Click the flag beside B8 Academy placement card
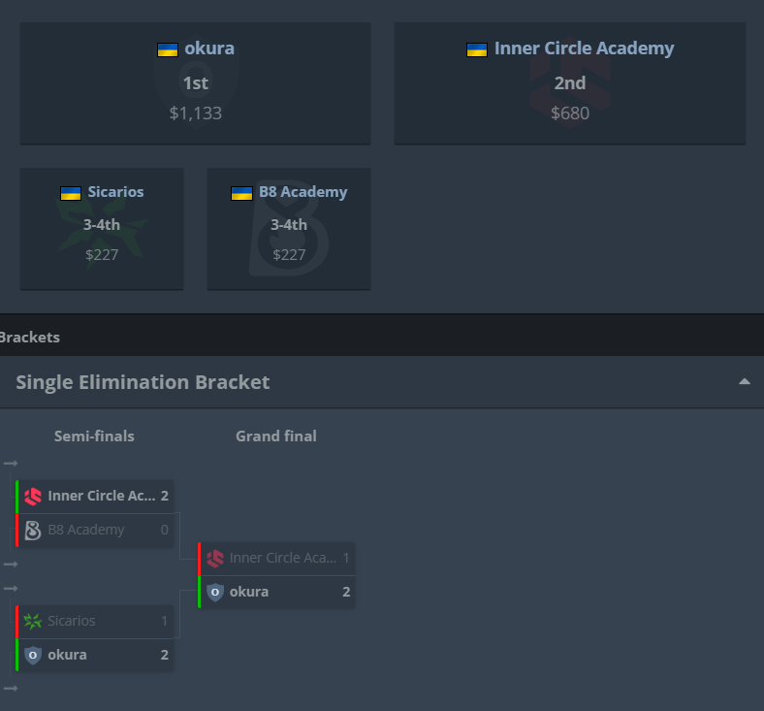 [x=241, y=193]
